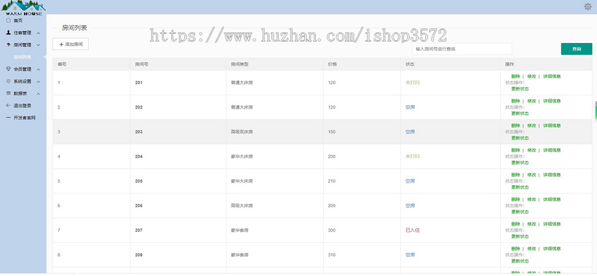597x276 pixels.
Task: Open 数据表 menu
Action: click(x=20, y=93)
